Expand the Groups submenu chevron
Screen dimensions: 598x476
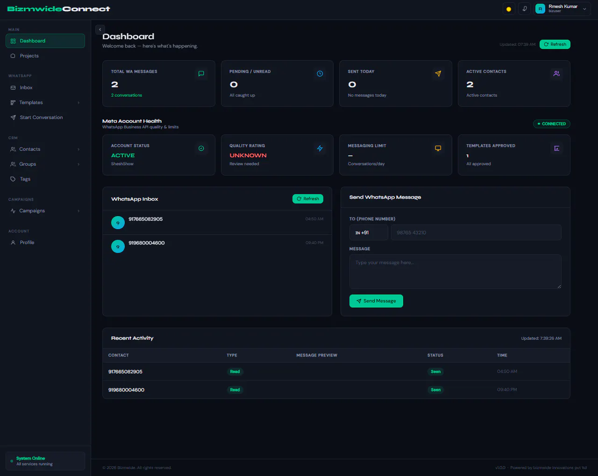point(78,164)
